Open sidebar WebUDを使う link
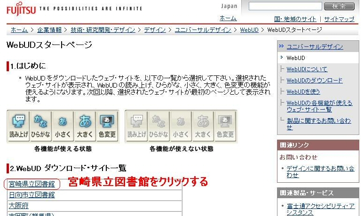364x216 pixels. coord(303,92)
